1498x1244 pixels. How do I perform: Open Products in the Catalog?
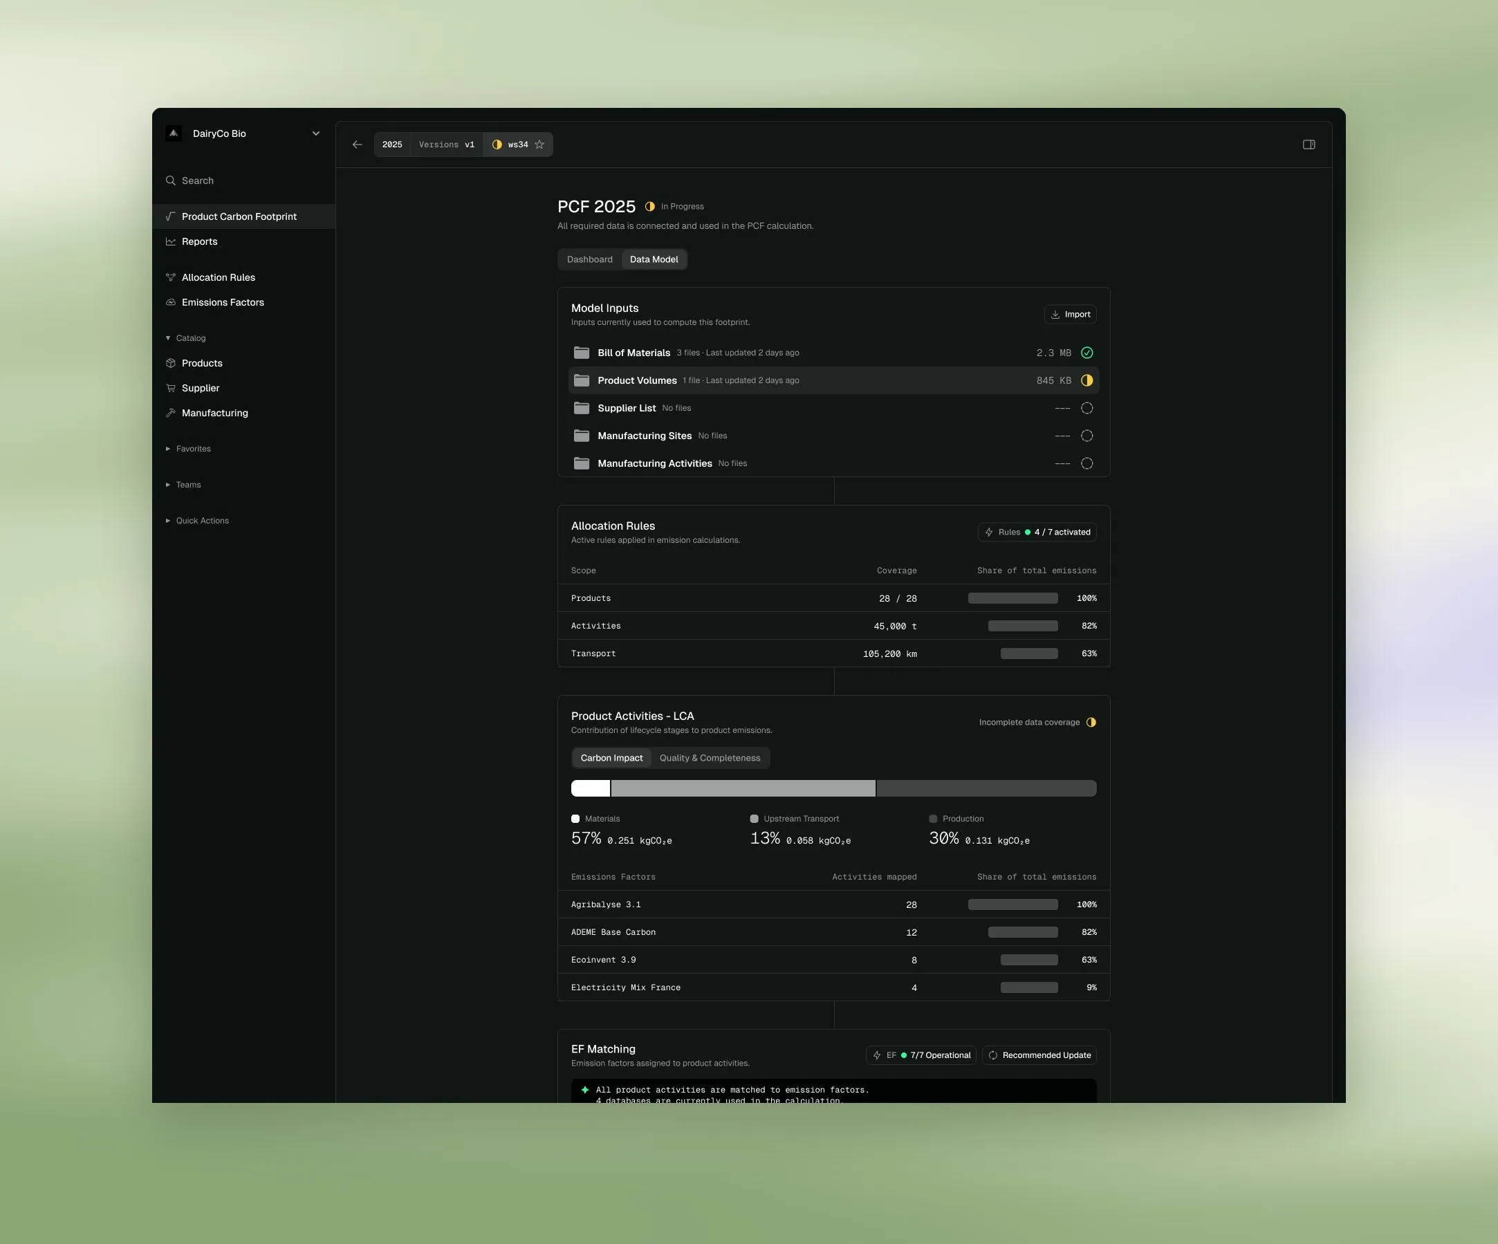coord(244,363)
